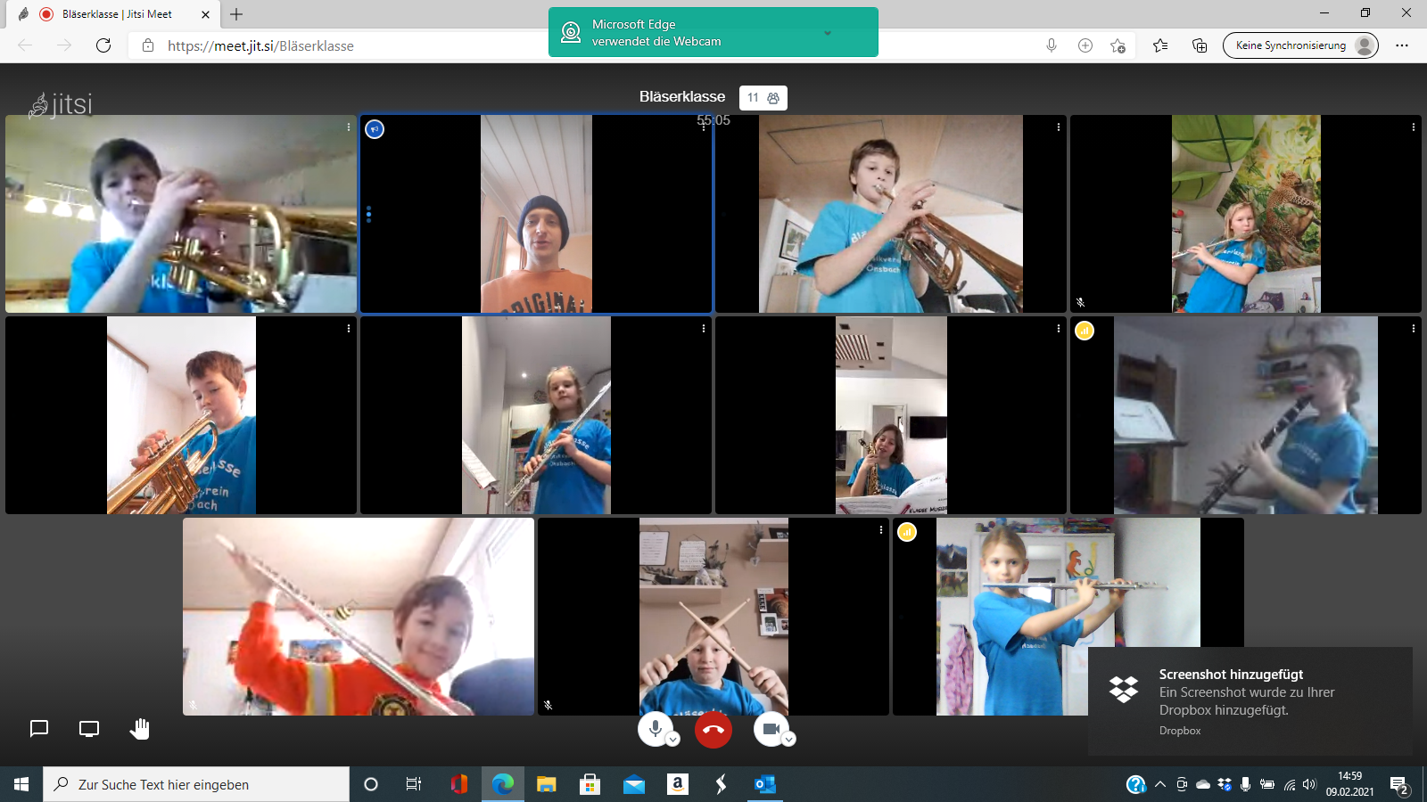Expand Microsoft Edge webcam notification chevron

[828, 33]
